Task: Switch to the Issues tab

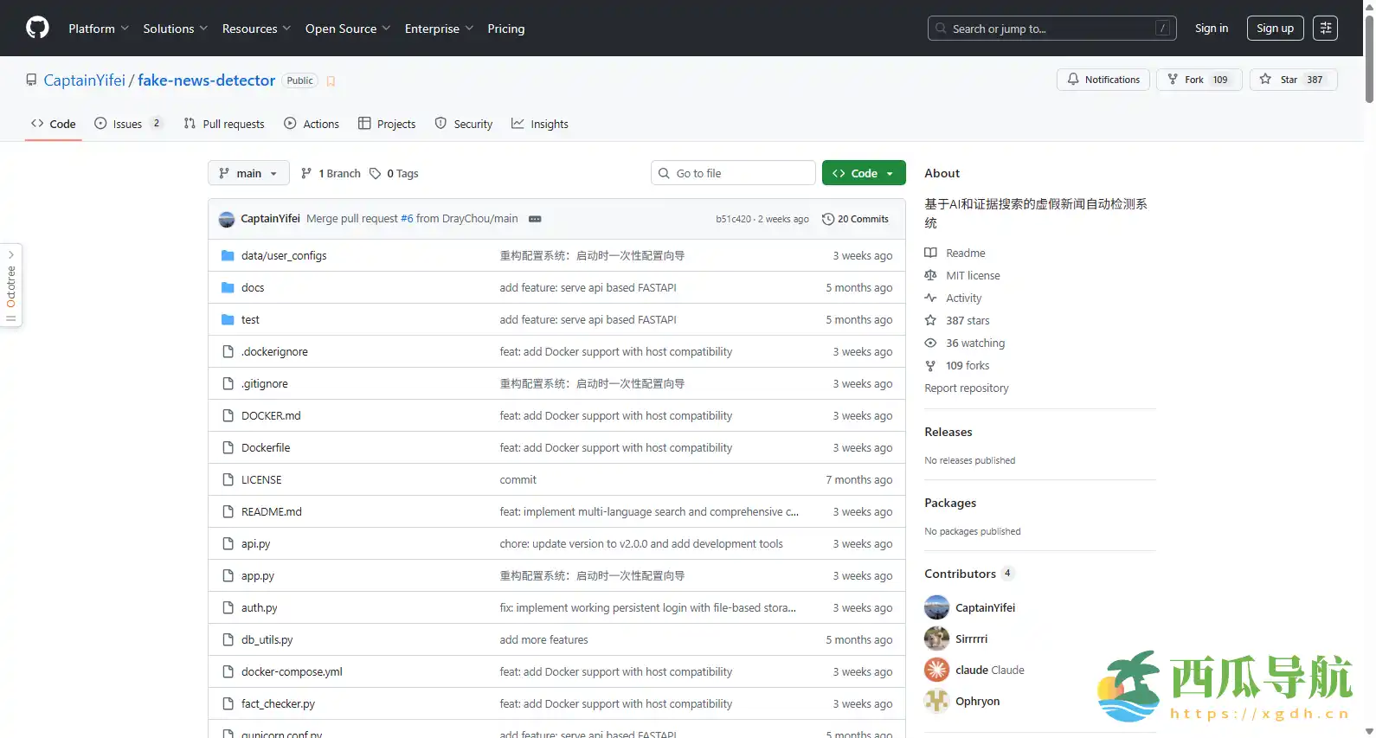Action: (127, 124)
